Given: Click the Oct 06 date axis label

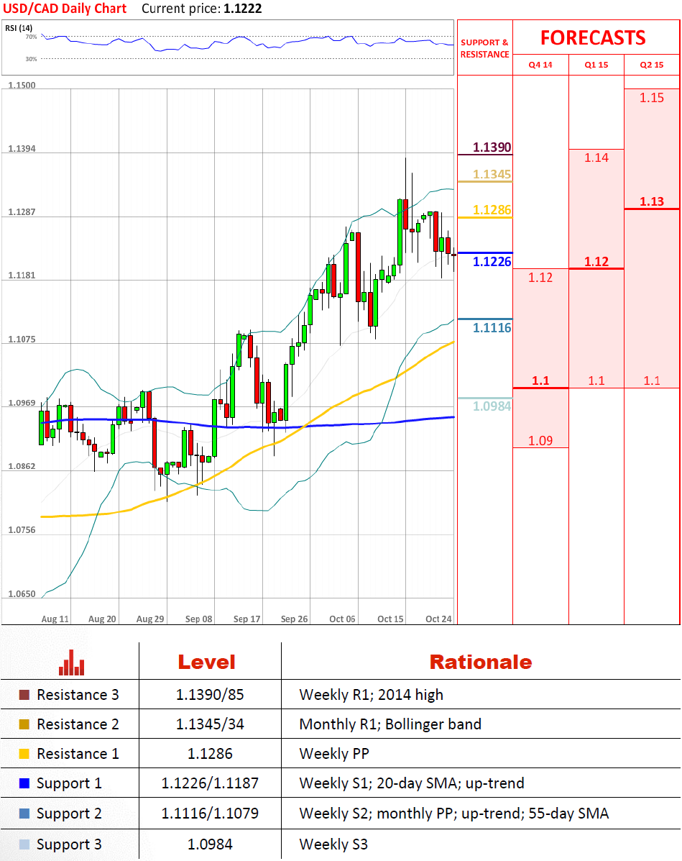Looking at the screenshot, I should coord(342,619).
